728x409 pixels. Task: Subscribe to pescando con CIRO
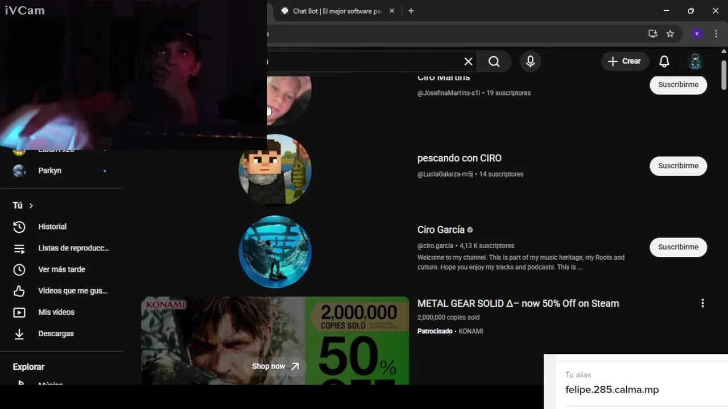click(x=678, y=166)
